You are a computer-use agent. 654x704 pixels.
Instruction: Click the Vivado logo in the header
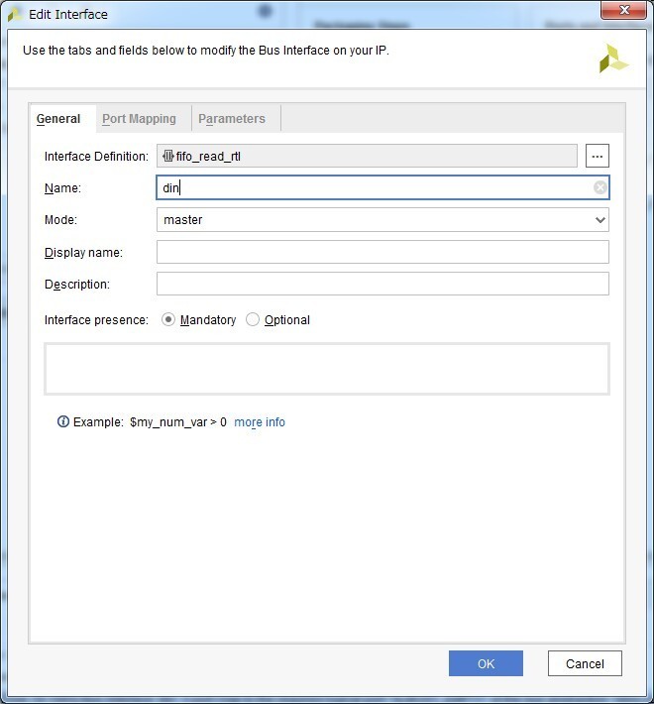[613, 58]
